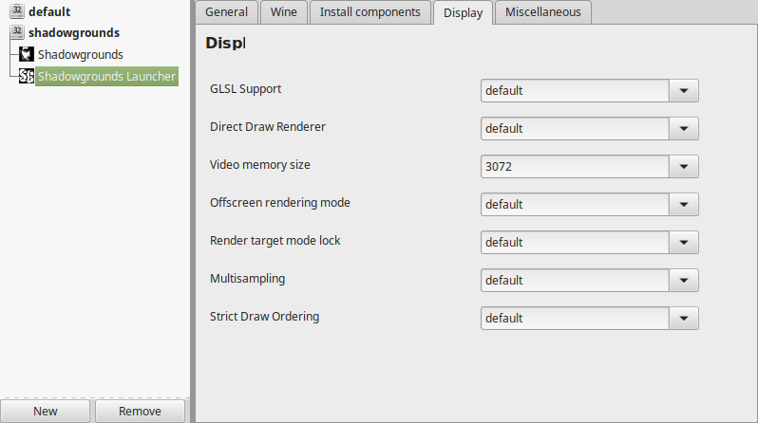The image size is (758, 423).
Task: Click the Shadowgrounds game shortcut icon
Action: click(x=26, y=54)
